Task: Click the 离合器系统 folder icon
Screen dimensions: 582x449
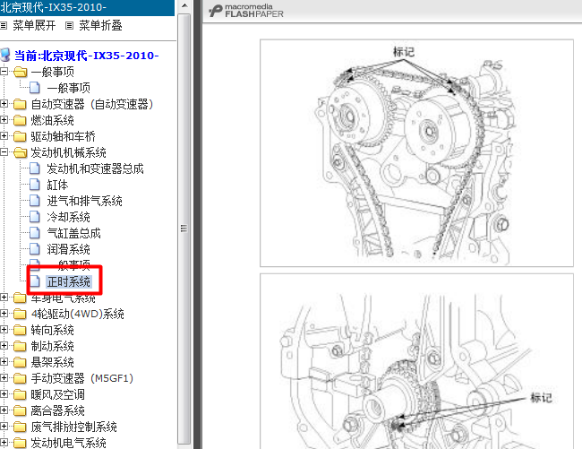Action: click(20, 411)
